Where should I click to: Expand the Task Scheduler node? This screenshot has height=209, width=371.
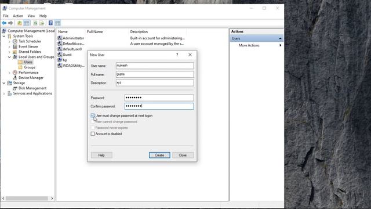[x=9, y=41]
